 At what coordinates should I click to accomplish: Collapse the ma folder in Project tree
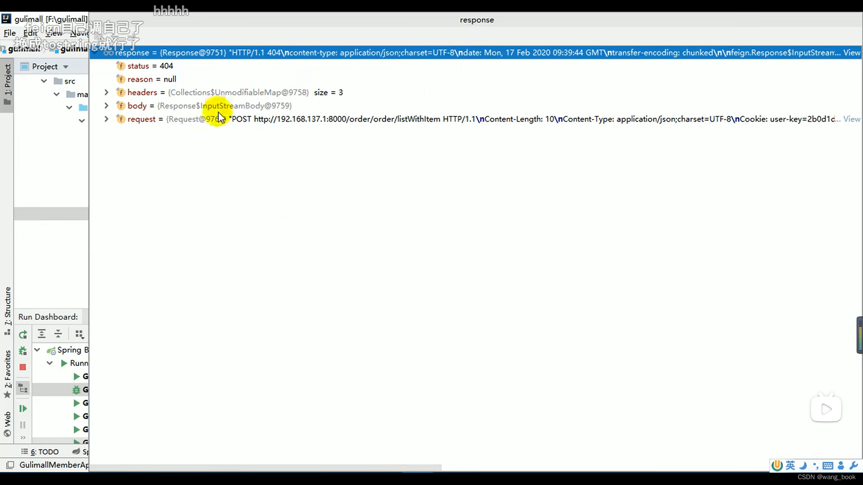pos(56,94)
